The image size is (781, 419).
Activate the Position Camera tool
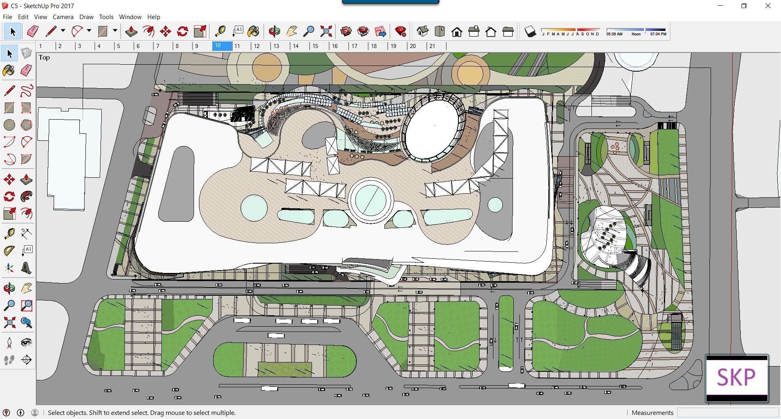coord(9,343)
